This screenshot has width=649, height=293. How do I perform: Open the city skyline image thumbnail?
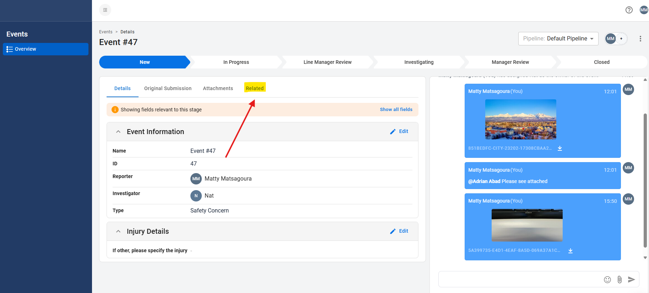pos(520,119)
